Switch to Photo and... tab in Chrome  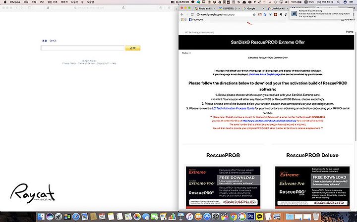205,8
